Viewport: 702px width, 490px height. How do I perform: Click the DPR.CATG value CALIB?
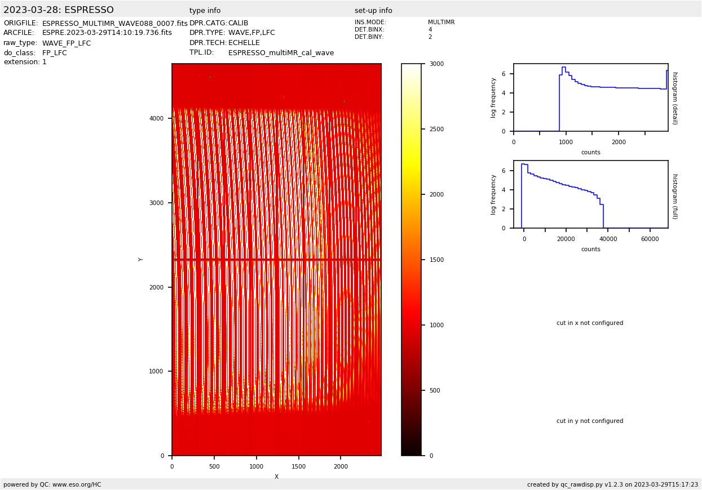tap(238, 24)
